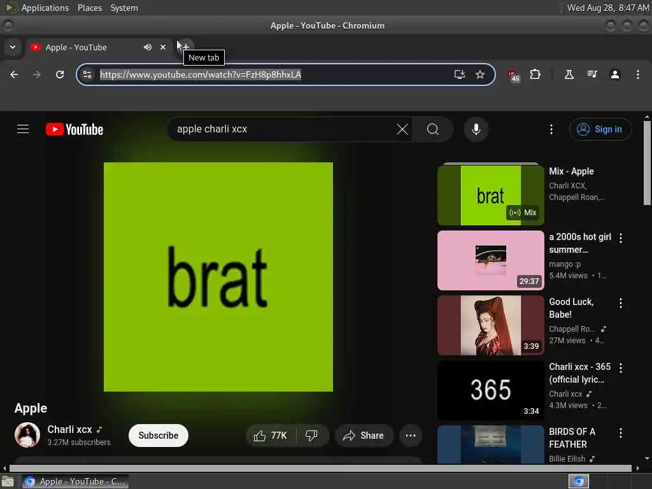
Task: Open the YouTube hamburger guide menu
Action: 23,129
